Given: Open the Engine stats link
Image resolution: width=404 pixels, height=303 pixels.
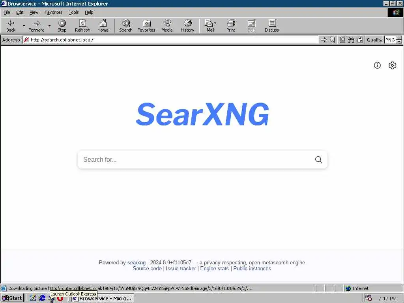Looking at the screenshot, I should [214, 268].
